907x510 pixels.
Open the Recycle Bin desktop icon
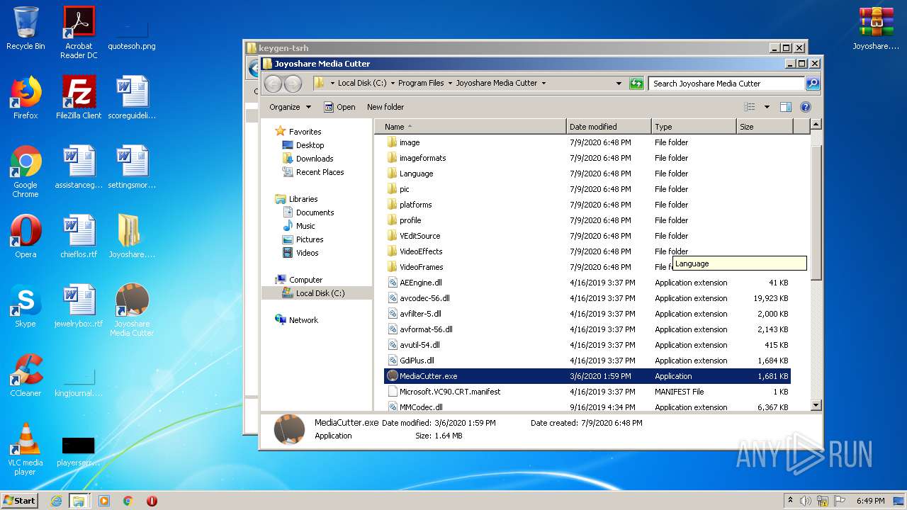26,28
